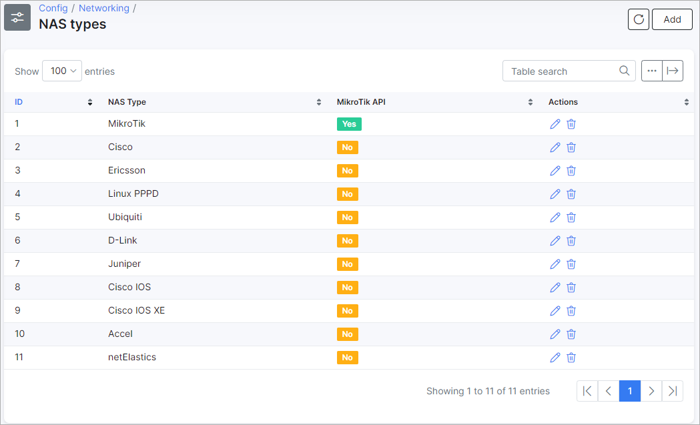The height and width of the screenshot is (425, 700).
Task: Delete the Linux PPPD NAS type
Action: pyautogui.click(x=571, y=193)
